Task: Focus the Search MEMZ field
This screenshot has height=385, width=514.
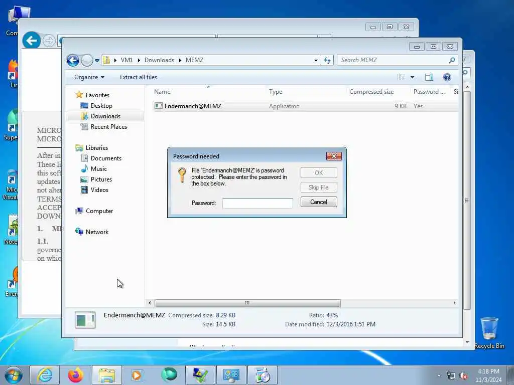Action: coord(394,60)
